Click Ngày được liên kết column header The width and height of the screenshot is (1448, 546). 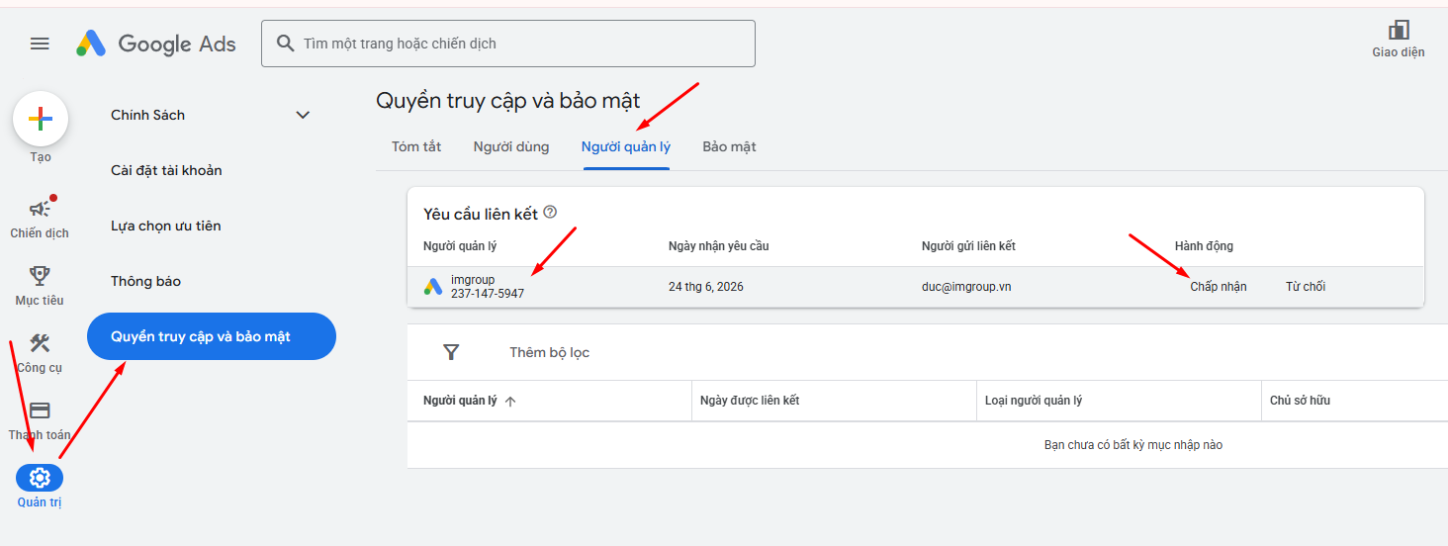[750, 401]
